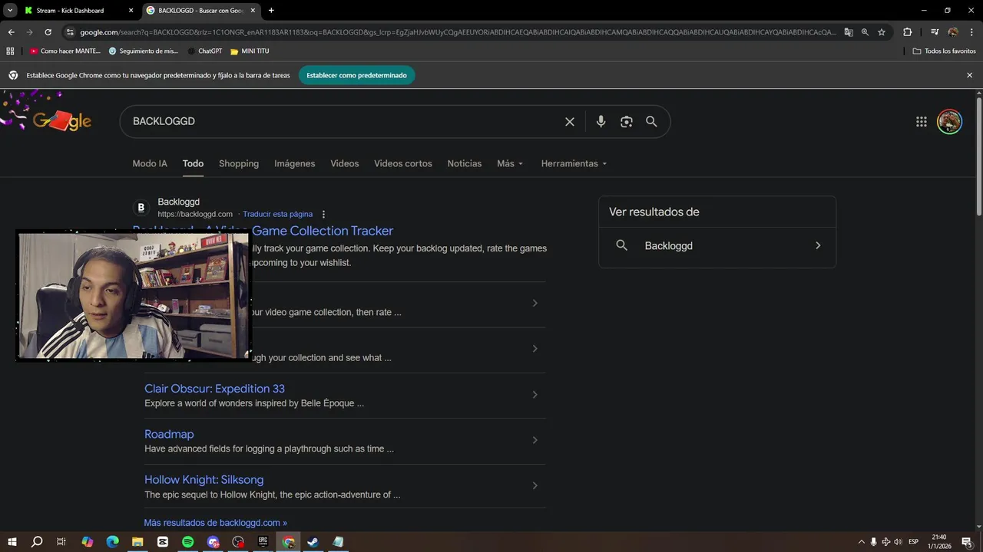Screen dimensions: 983x552
Task: Open Windows search on the taskbar
Action: tap(37, 541)
